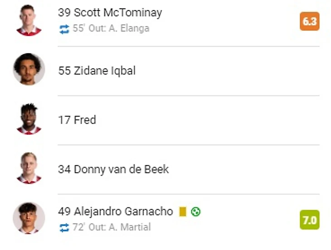This screenshot has height=250, width=331.
Task: Open Alejandro Garnacho's 7.0 rating badge
Action: pos(310,220)
